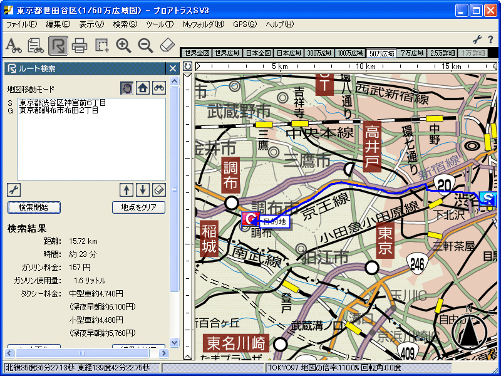Click the horizontal scroll right arrow
The height and width of the screenshot is (376, 501).
pos(163,353)
